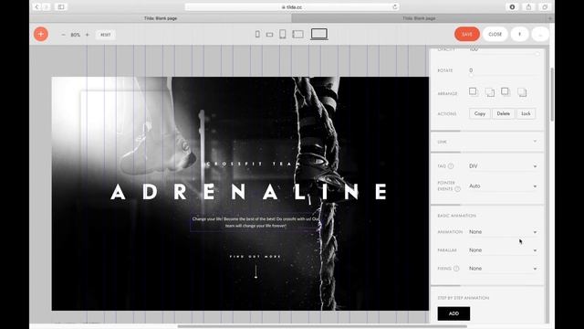This screenshot has height=329, width=584.
Task: Zoom out with the minus icon
Action: pos(63,35)
